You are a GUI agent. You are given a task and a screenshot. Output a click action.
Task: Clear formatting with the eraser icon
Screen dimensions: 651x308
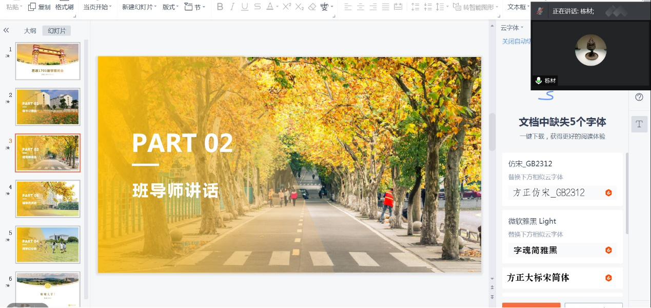[x=312, y=8]
